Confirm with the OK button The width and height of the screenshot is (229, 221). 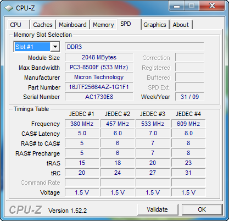202,209
